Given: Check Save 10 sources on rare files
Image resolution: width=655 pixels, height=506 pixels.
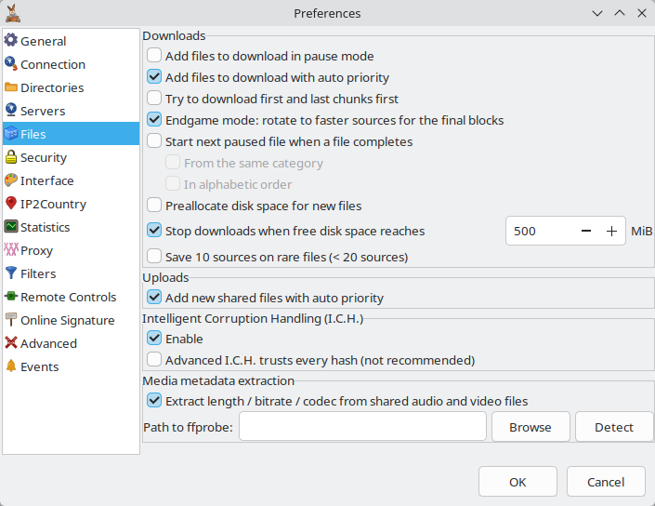Looking at the screenshot, I should click(154, 256).
